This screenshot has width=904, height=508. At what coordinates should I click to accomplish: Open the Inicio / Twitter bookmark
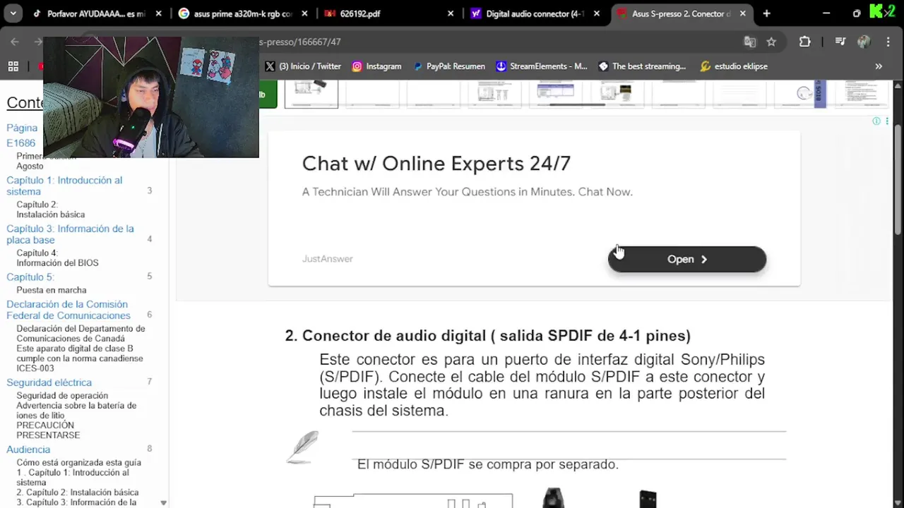303,66
